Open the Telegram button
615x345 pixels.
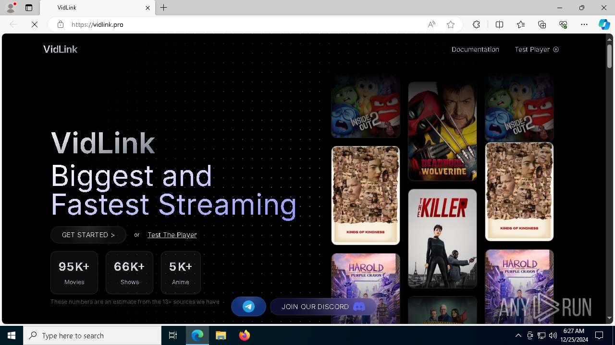pos(248,307)
